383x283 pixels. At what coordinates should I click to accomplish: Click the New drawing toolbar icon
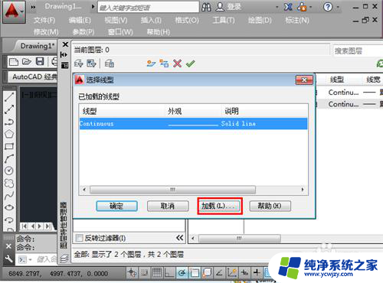point(13,61)
